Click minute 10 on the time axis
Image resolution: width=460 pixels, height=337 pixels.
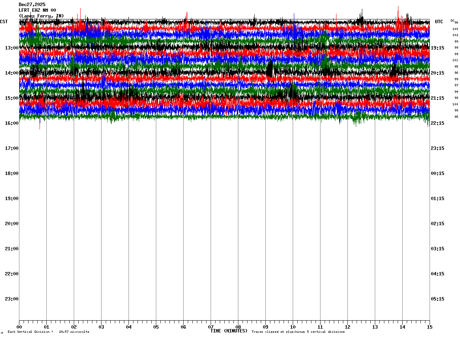click(293, 327)
